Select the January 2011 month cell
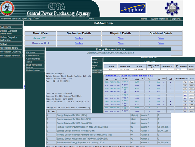195x147 pixels. (x=41, y=38)
